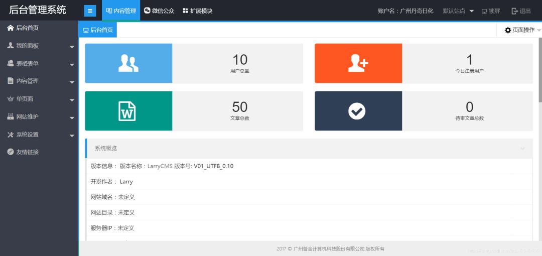Switch to 扩展模块 top navigation tab
The height and width of the screenshot is (256, 542).
click(197, 11)
